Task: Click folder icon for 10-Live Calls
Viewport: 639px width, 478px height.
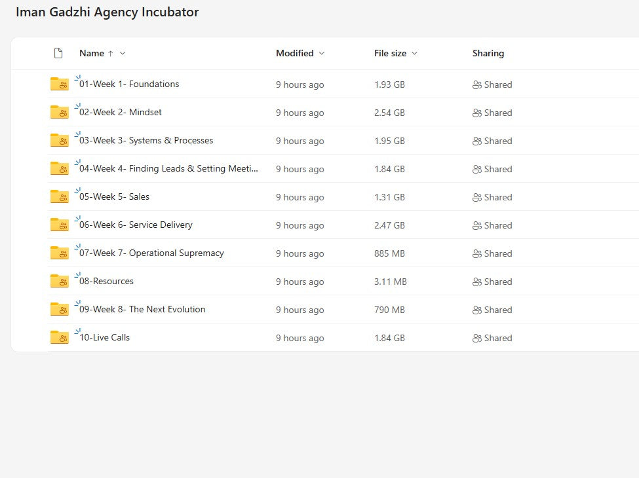Action: coord(59,337)
